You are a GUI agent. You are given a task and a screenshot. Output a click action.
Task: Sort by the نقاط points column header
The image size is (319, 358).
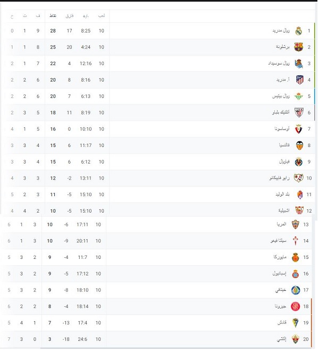click(x=53, y=16)
